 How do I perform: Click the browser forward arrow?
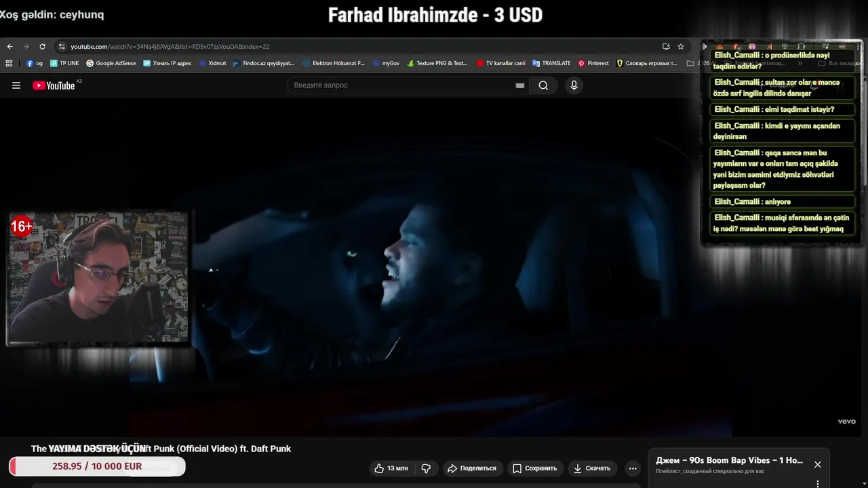[x=26, y=47]
